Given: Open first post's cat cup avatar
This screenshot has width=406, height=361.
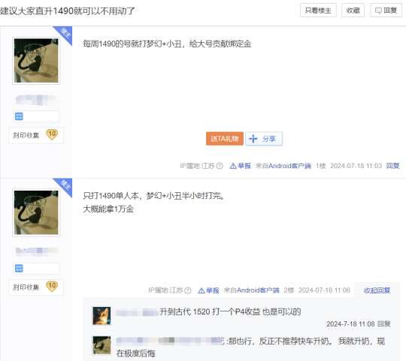Looking at the screenshot, I should [36, 61].
